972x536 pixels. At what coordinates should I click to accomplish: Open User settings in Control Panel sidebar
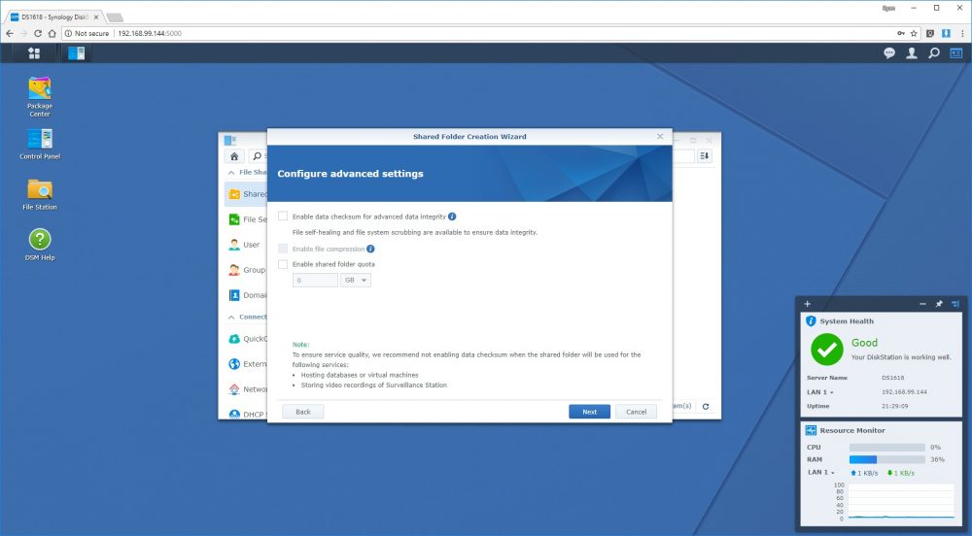pos(246,245)
